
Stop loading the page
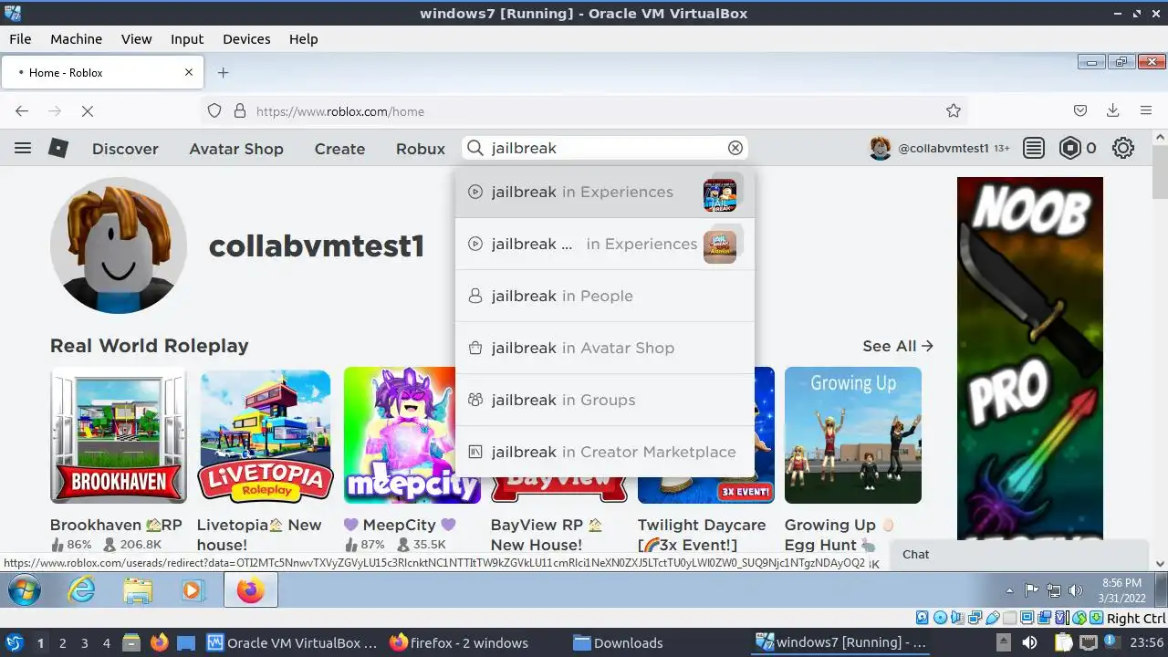tap(88, 110)
